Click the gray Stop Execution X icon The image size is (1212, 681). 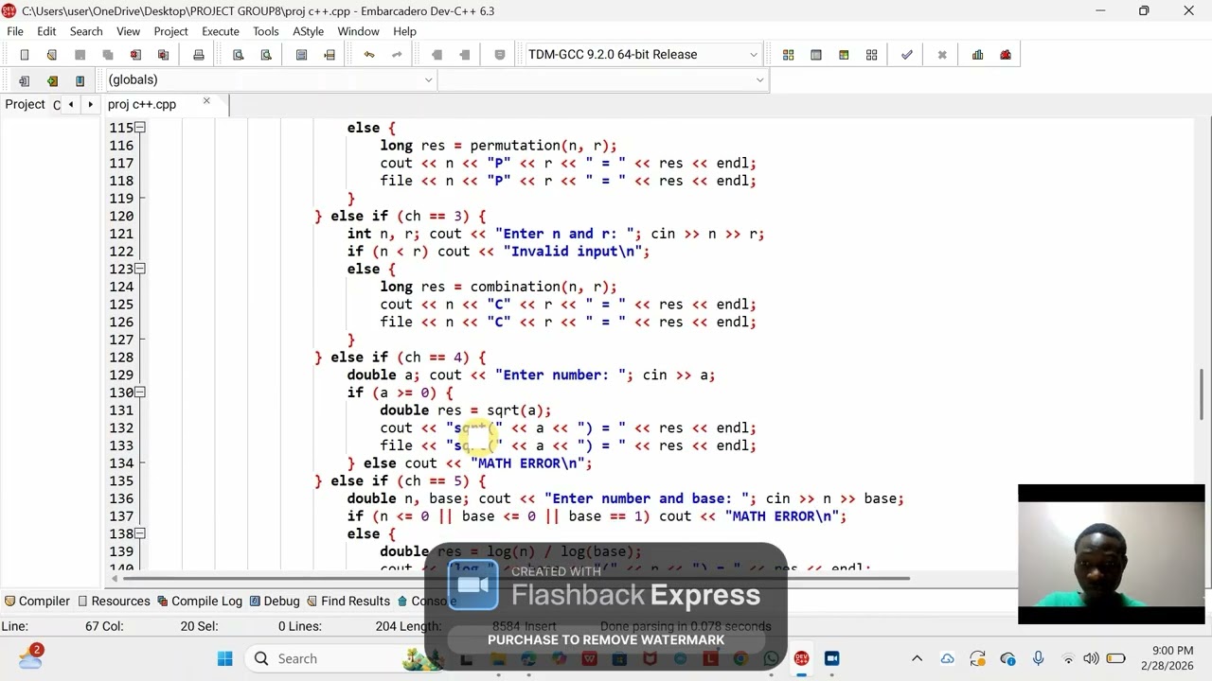tap(942, 55)
